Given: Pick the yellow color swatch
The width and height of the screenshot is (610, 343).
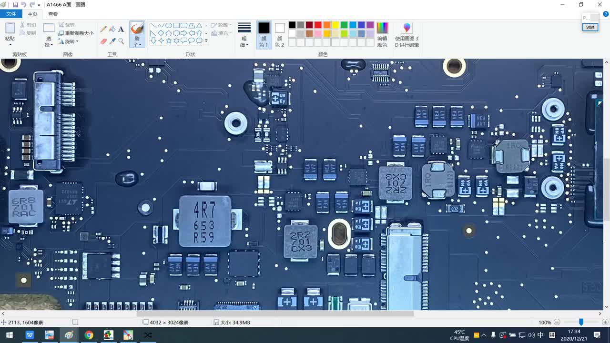Looking at the screenshot, I should 335,25.
